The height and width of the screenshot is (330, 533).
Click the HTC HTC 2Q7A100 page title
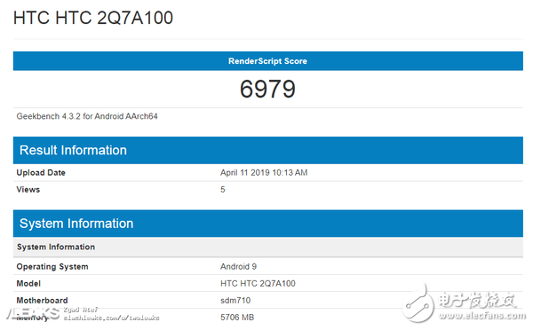[93, 18]
